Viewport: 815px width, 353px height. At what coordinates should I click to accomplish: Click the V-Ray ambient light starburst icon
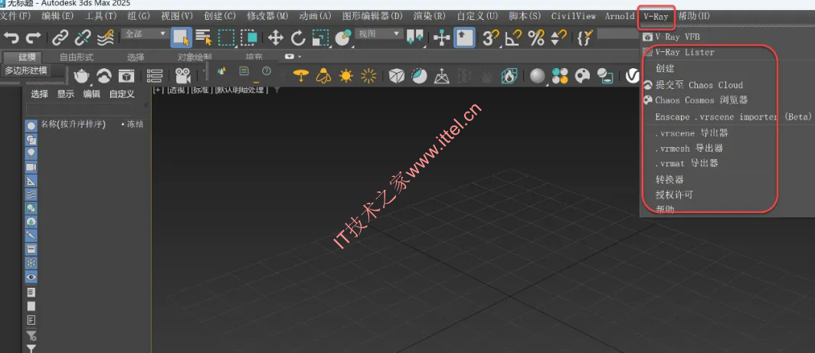tap(368, 76)
